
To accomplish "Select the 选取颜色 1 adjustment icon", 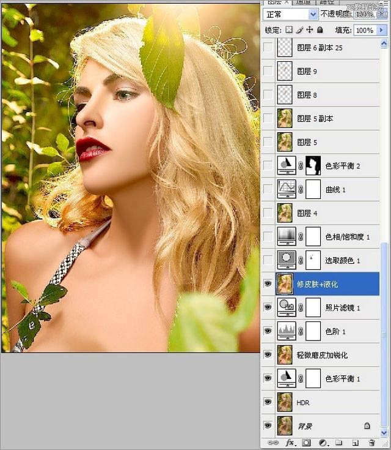I will click(287, 260).
